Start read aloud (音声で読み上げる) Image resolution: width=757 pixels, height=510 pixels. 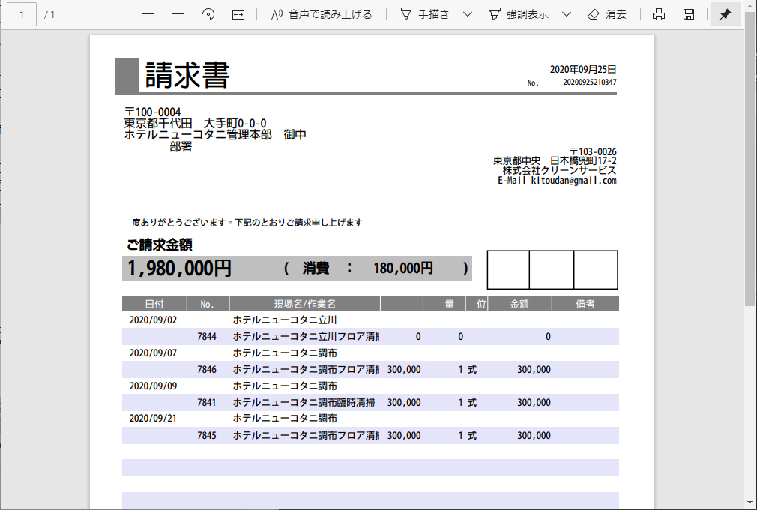pyautogui.click(x=321, y=14)
